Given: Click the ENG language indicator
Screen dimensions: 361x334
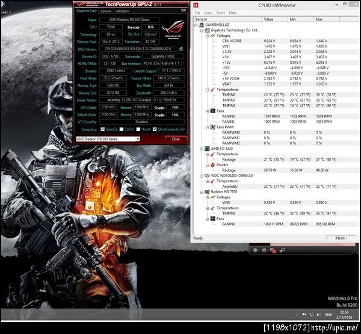Looking at the screenshot, I should 329,315.
